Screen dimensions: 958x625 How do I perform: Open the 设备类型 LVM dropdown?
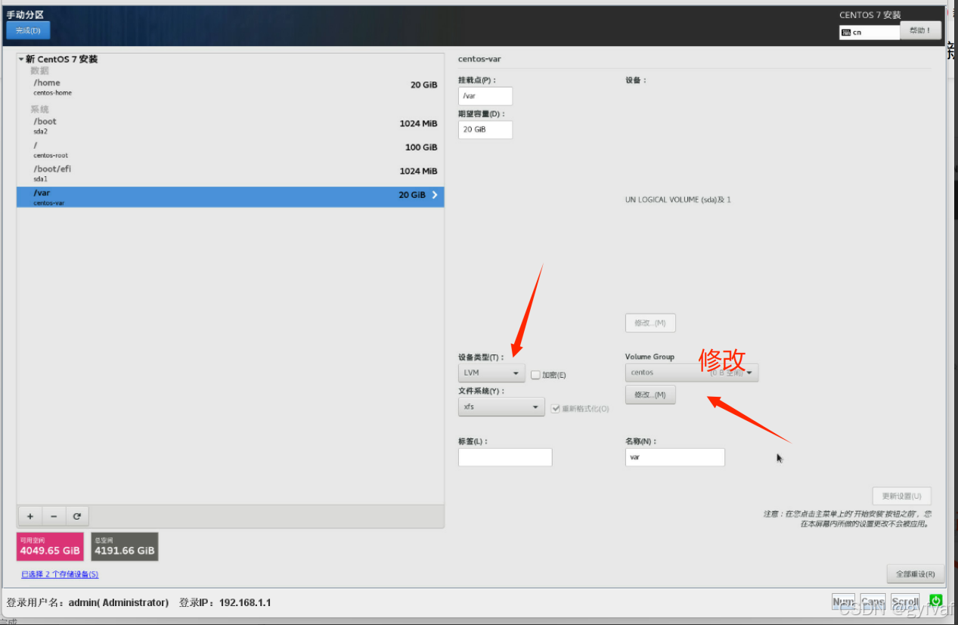pyautogui.click(x=491, y=373)
